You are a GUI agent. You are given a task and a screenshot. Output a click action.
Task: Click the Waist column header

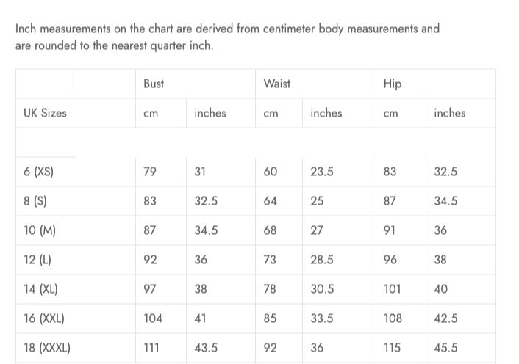click(x=276, y=84)
